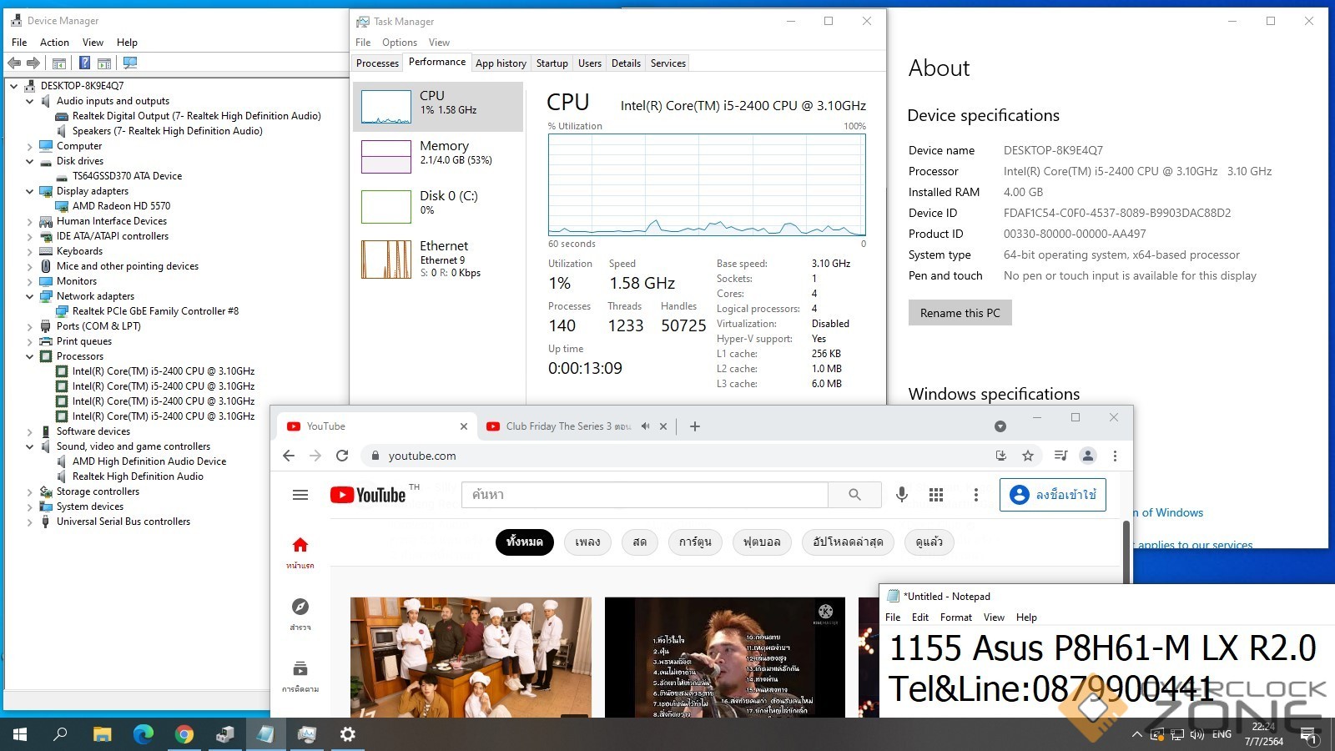Open the YouTube Explore compass icon
Viewport: 1335px width, 751px height.
(x=300, y=607)
